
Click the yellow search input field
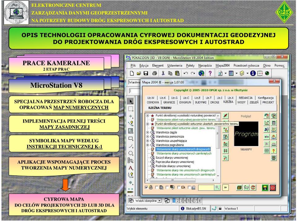click(x=206, y=188)
